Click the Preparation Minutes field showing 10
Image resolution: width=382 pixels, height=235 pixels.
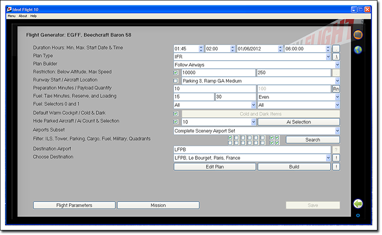(214, 89)
